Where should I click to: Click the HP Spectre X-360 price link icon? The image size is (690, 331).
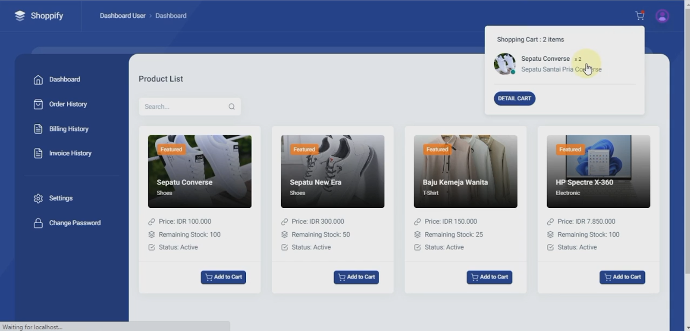click(550, 222)
